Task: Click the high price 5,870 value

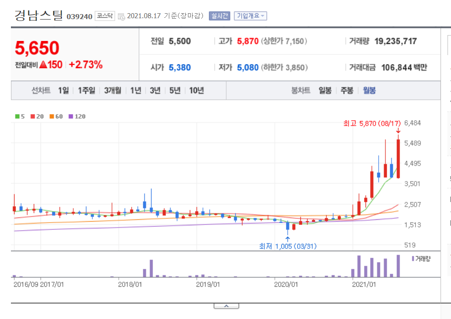Action: click(248, 41)
